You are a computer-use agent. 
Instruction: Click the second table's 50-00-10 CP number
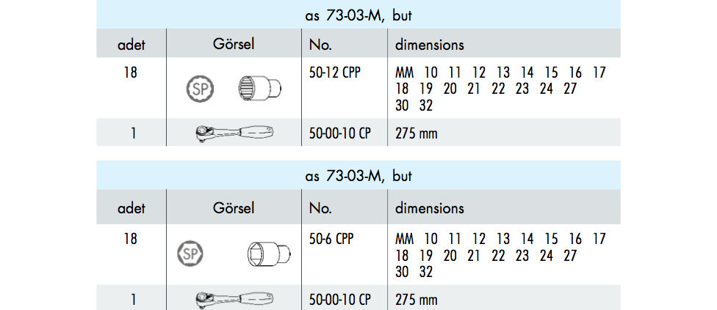point(339,300)
